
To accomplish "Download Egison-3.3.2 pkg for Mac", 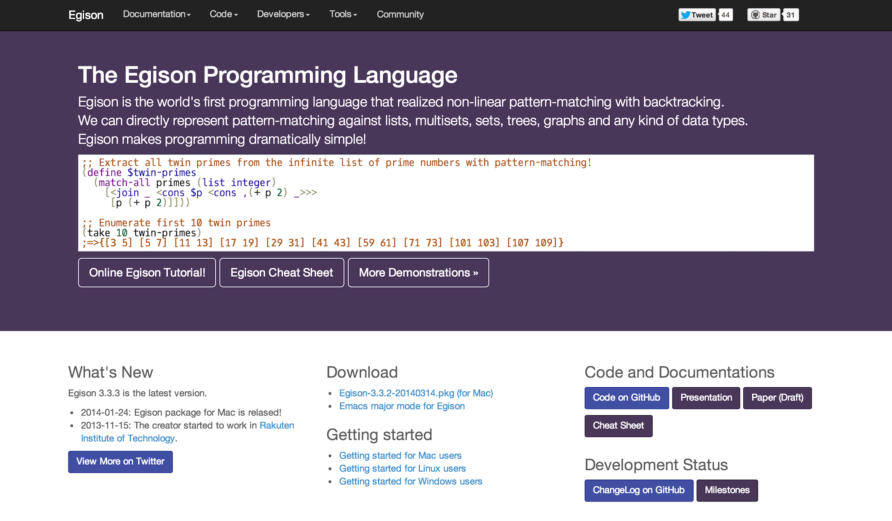I will point(416,393).
